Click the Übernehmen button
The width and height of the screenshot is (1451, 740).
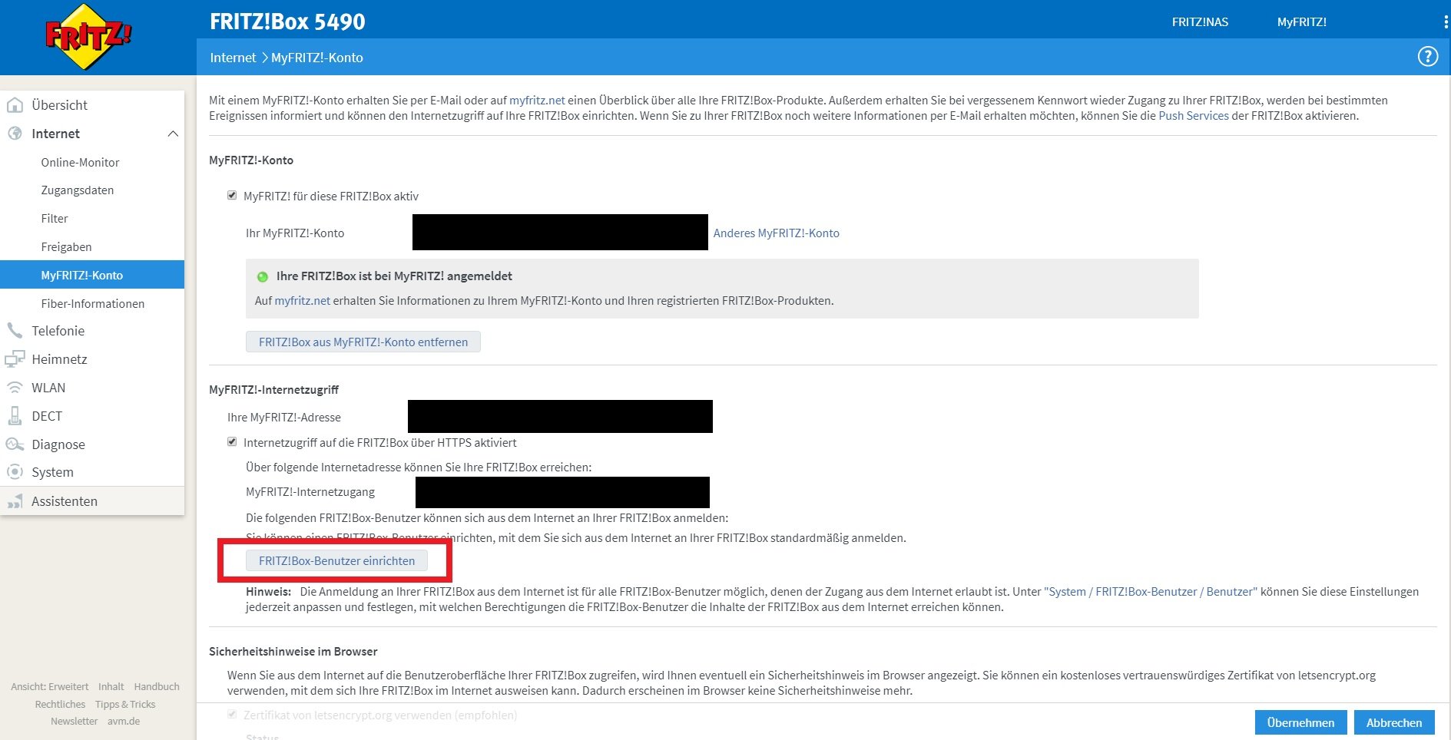tap(1300, 722)
